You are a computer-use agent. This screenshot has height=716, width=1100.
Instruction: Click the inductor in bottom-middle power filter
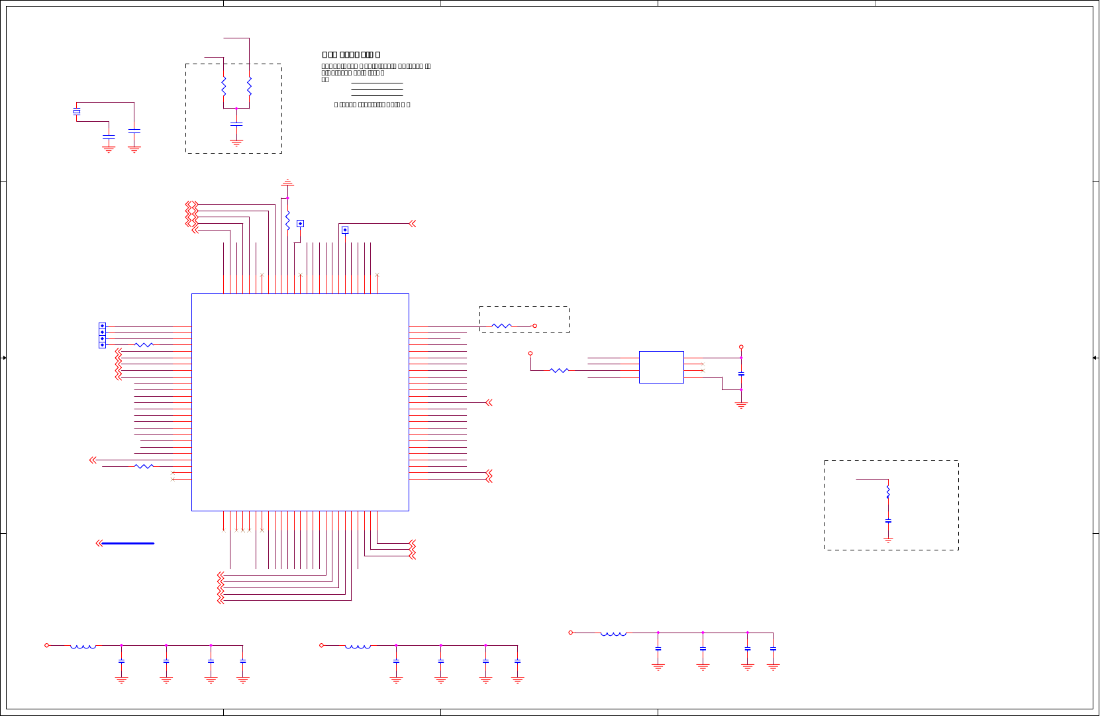point(358,646)
